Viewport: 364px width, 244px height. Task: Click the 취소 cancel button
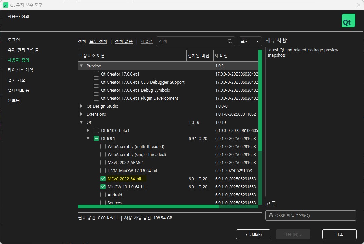coord(339,234)
